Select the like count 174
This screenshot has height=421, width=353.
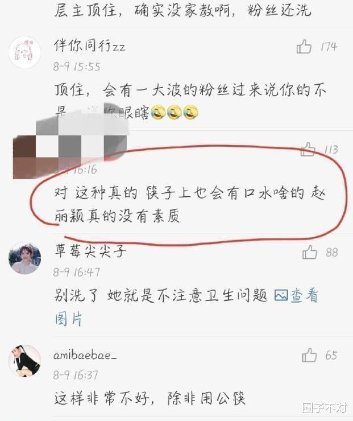[329, 47]
